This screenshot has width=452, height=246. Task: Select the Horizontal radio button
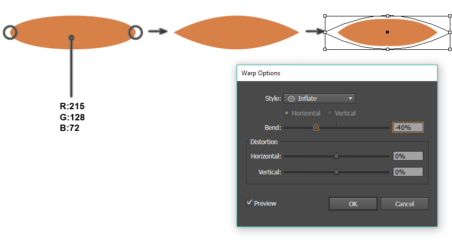pyautogui.click(x=287, y=113)
